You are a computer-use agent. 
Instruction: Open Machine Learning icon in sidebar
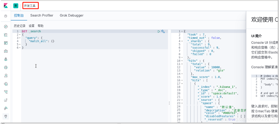6,68
